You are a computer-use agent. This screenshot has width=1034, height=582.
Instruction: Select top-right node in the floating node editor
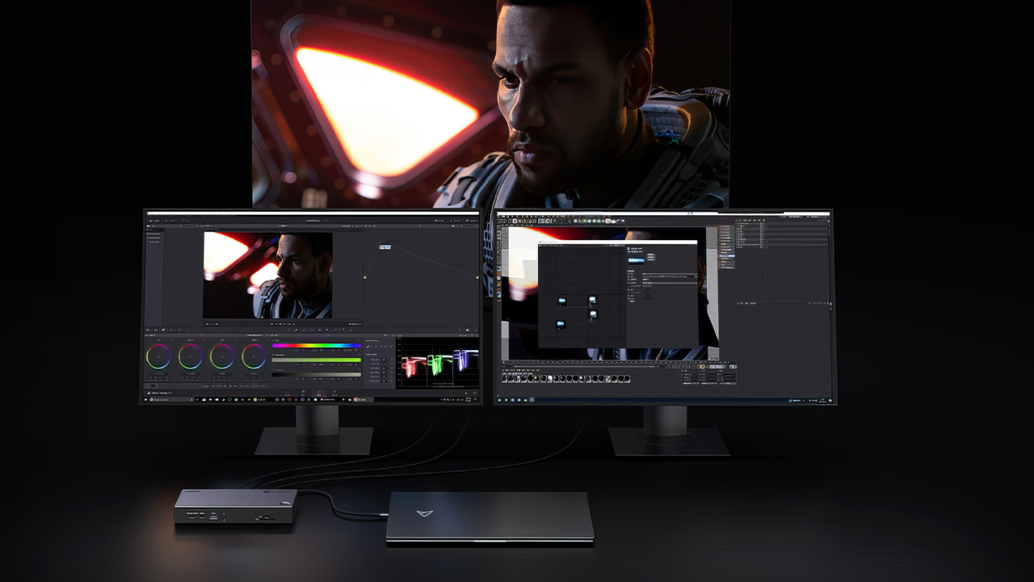tap(592, 300)
